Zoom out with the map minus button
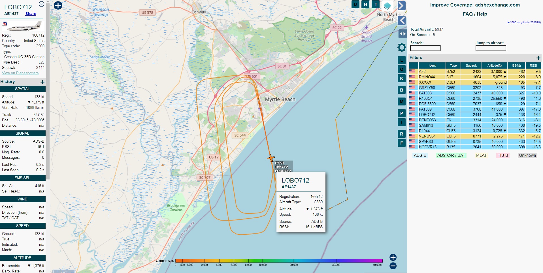The image size is (543, 273). pos(393,266)
